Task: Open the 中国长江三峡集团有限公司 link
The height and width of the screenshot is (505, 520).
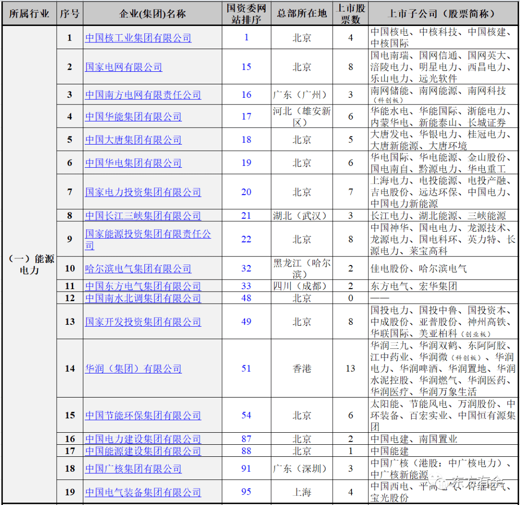Action: (x=143, y=216)
